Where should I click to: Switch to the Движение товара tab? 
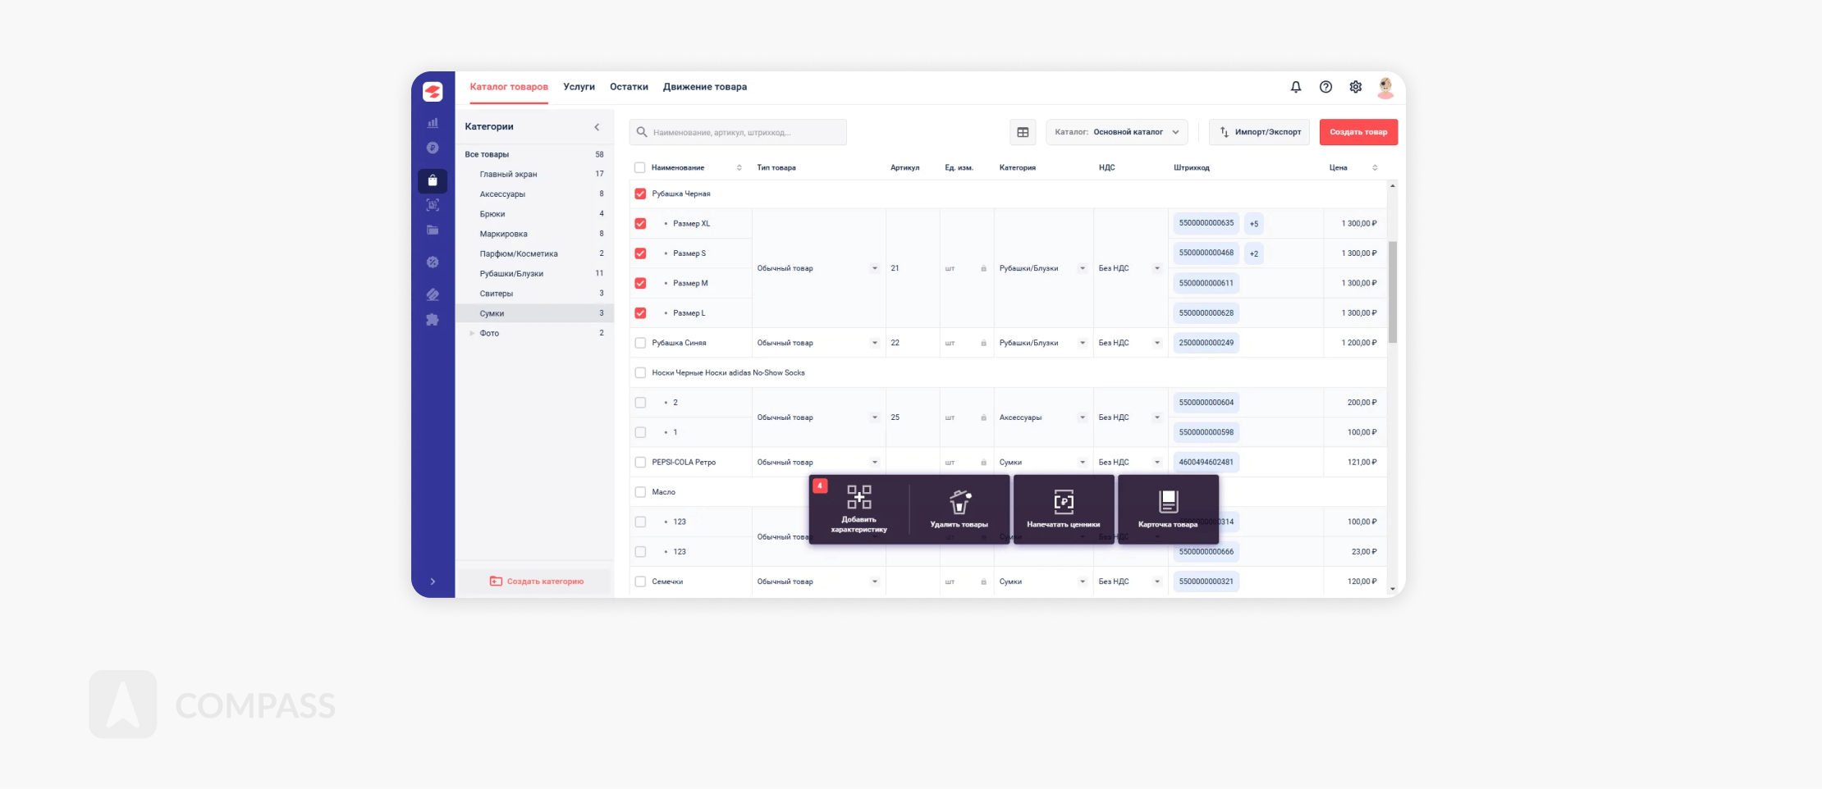(x=704, y=87)
